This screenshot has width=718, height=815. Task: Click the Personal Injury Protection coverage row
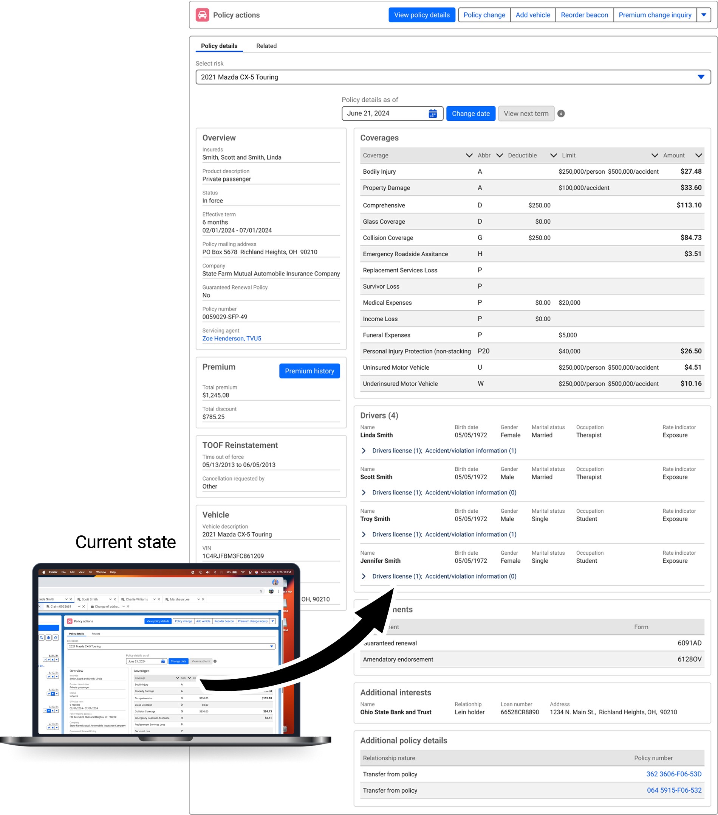point(532,351)
